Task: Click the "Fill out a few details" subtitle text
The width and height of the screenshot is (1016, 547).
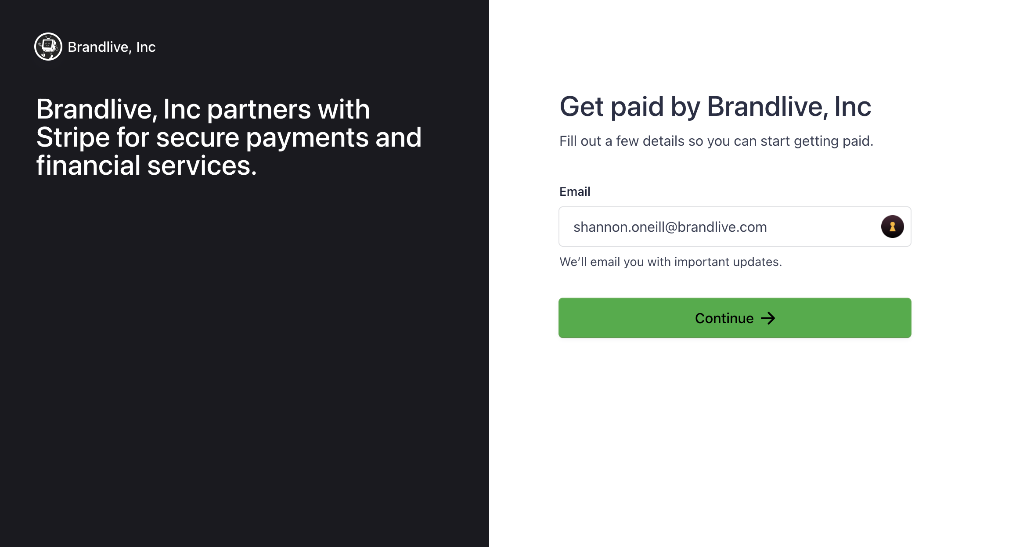Action: [716, 141]
